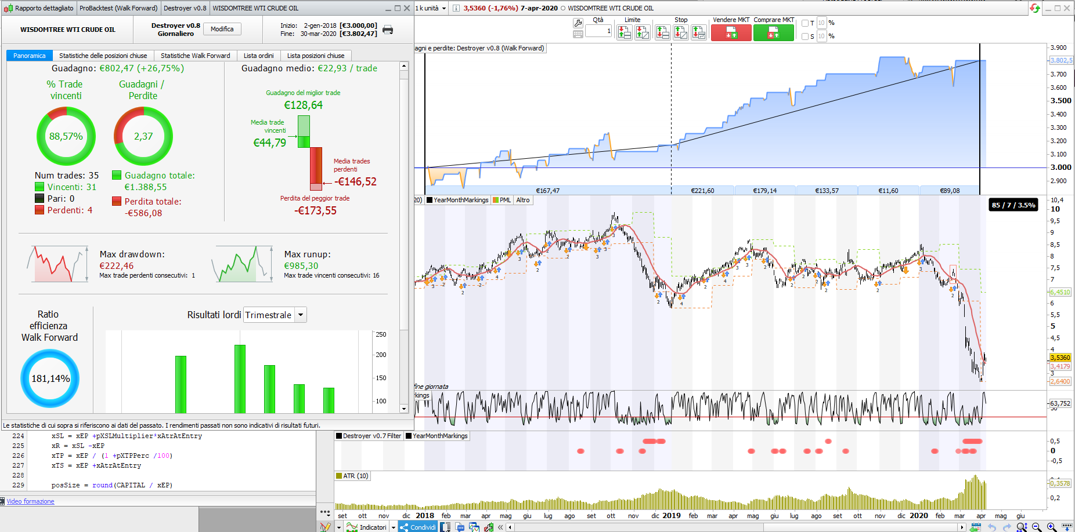Screen dimensions: 1075x532
Task: Click the Modifica button
Action: [x=222, y=29]
